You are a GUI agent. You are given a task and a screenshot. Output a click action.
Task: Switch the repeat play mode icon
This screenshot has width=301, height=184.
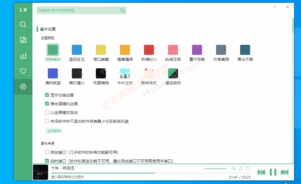(241, 169)
